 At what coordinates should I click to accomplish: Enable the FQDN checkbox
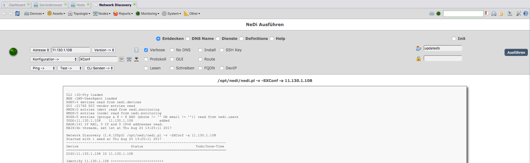click(x=200, y=68)
